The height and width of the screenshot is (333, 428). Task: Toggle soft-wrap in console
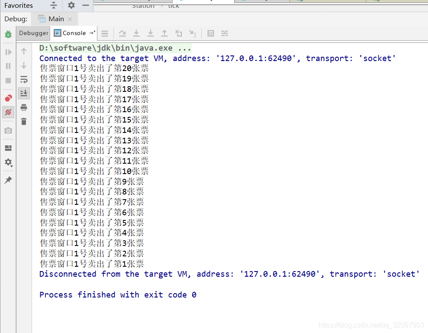tap(24, 80)
